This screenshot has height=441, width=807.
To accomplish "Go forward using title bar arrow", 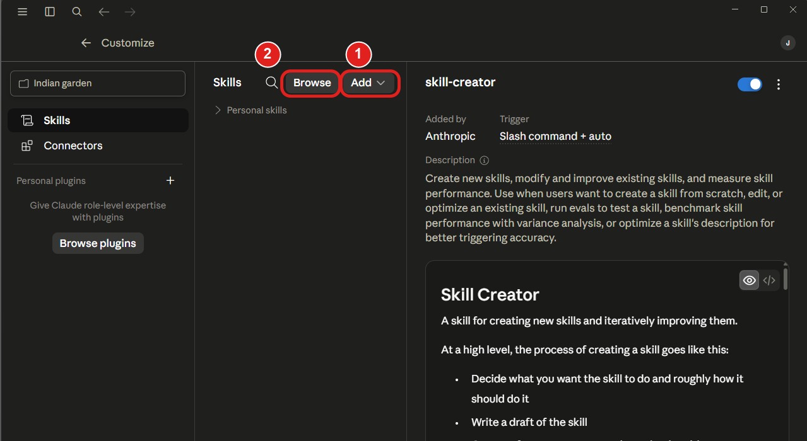I will (130, 11).
